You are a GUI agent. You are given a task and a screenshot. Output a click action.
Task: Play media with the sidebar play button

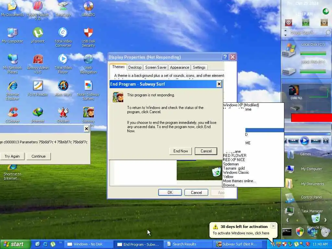click(304, 141)
